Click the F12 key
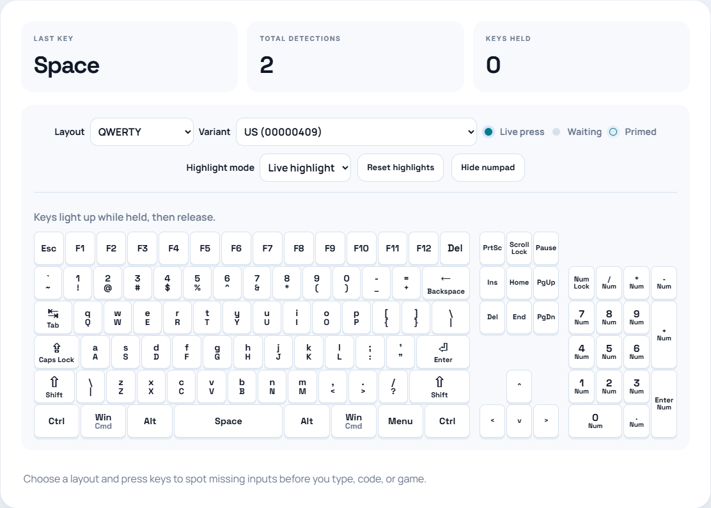 (x=423, y=248)
